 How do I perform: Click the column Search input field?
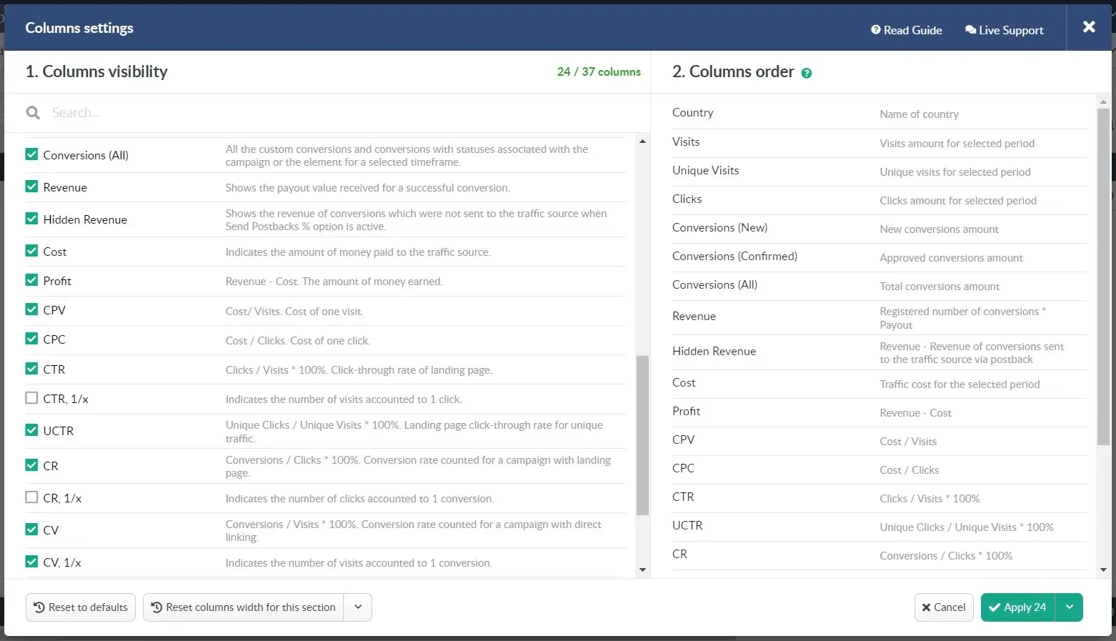pyautogui.click(x=343, y=113)
